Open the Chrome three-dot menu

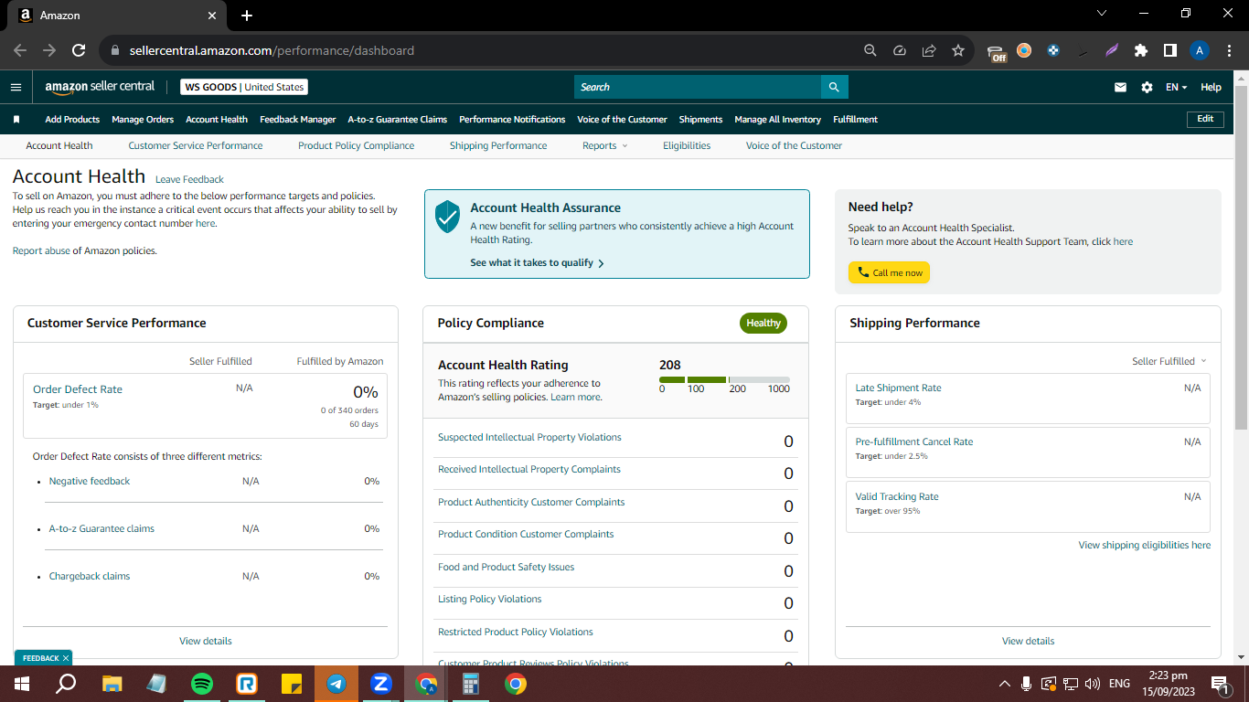click(x=1229, y=50)
